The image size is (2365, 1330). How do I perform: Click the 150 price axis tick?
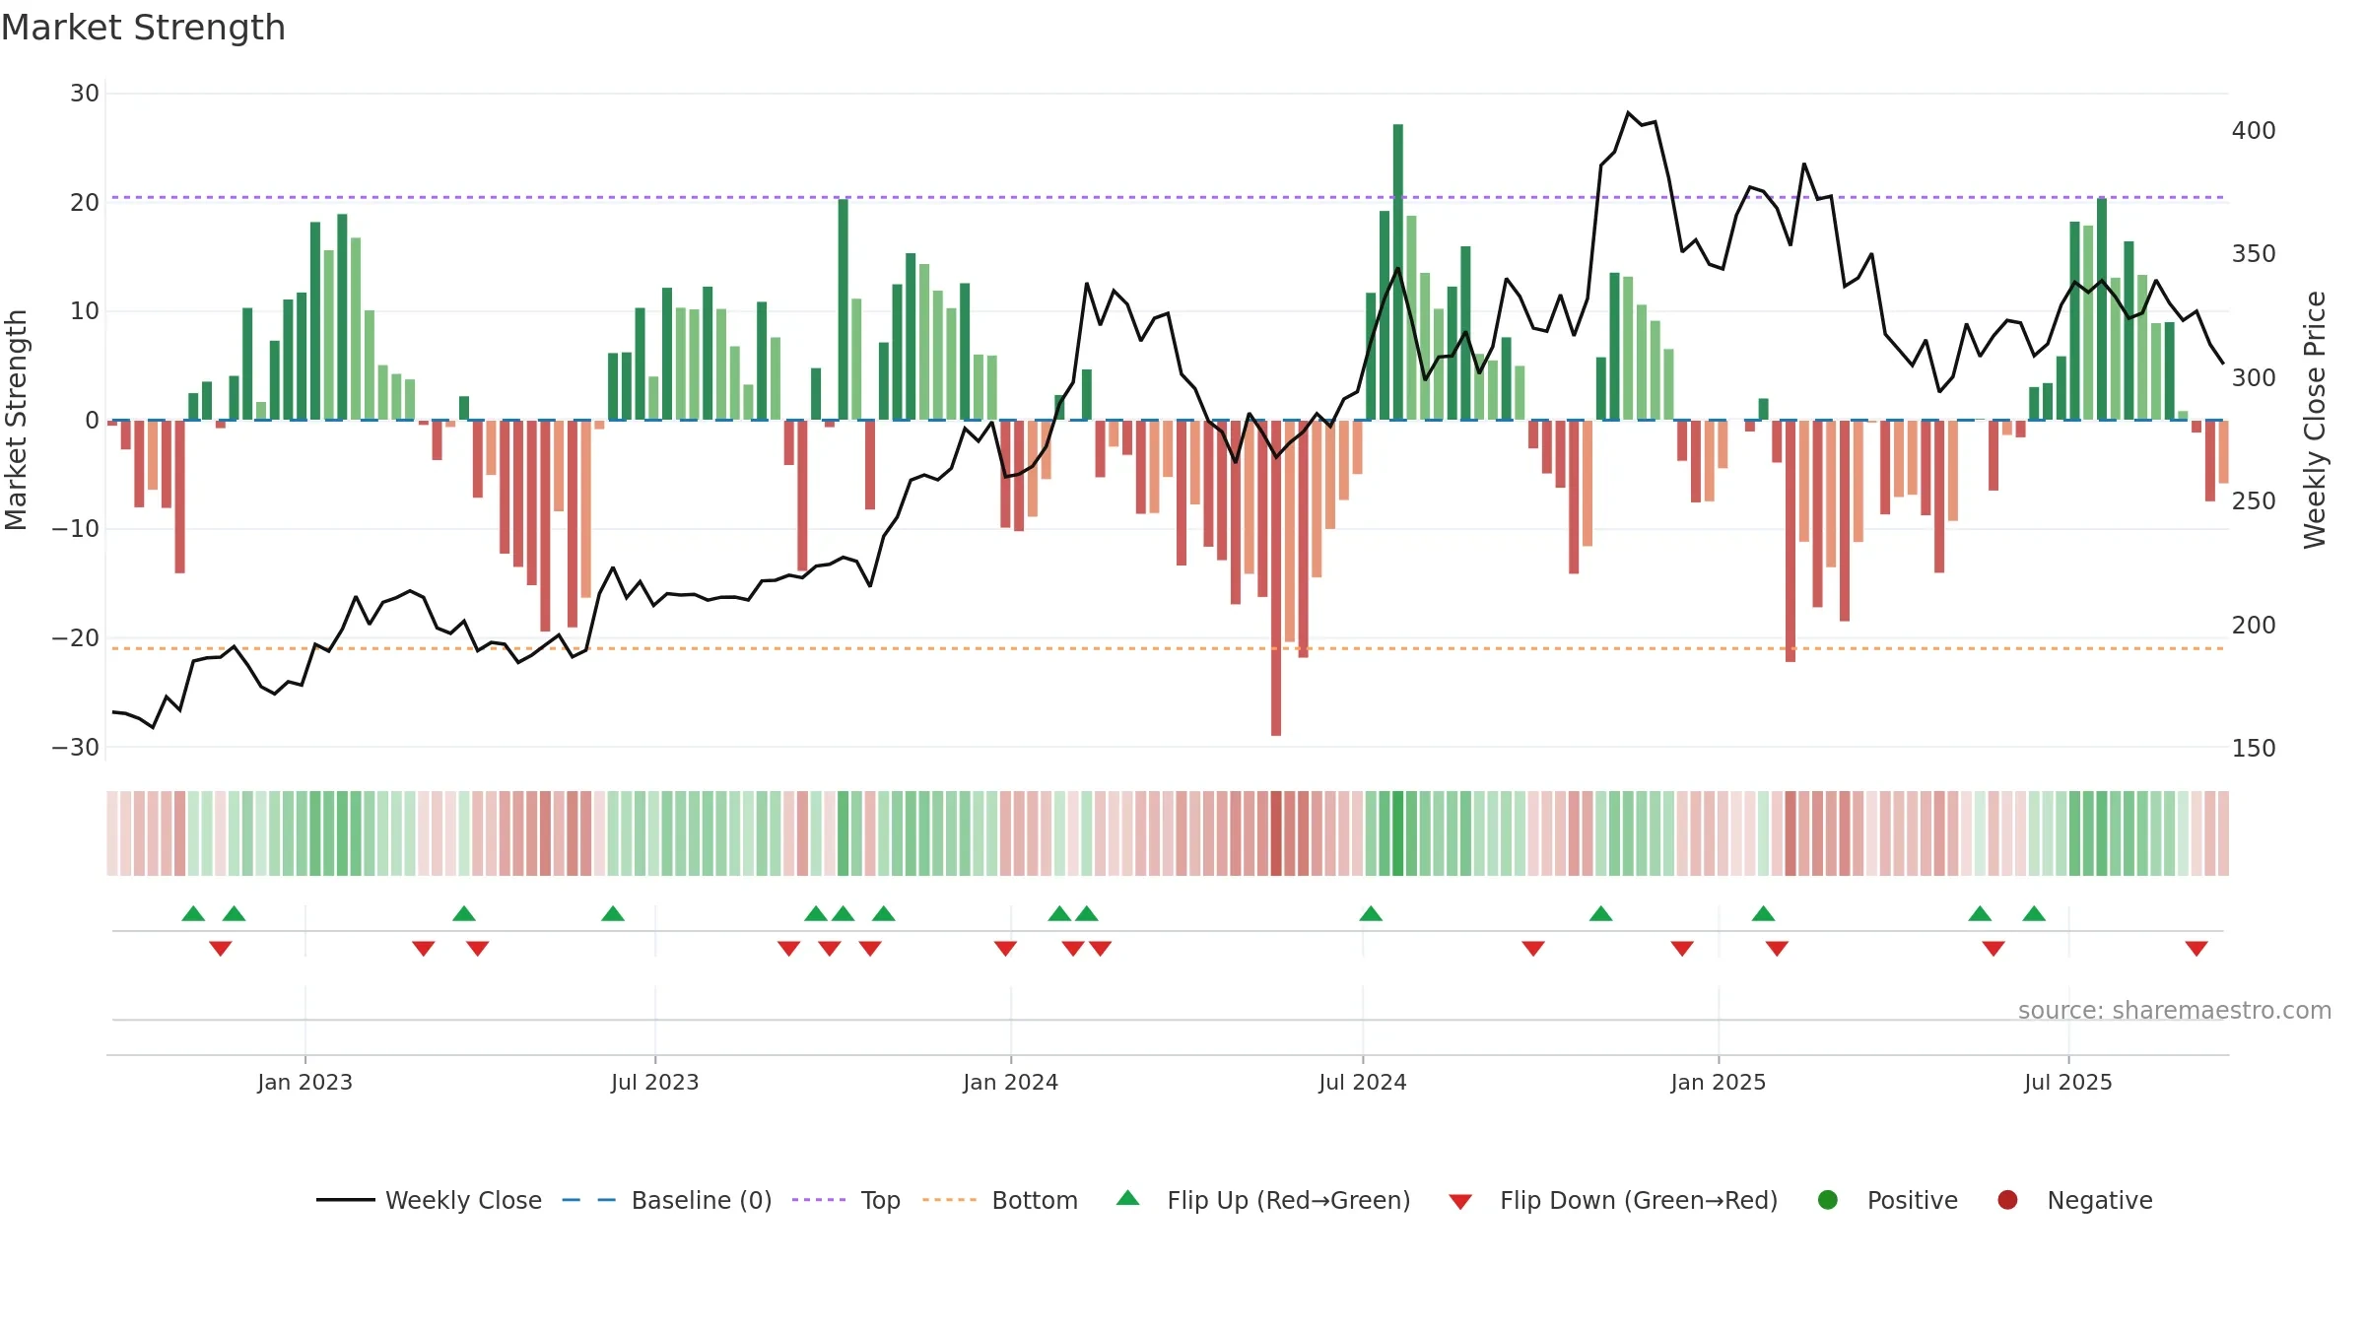(2254, 749)
